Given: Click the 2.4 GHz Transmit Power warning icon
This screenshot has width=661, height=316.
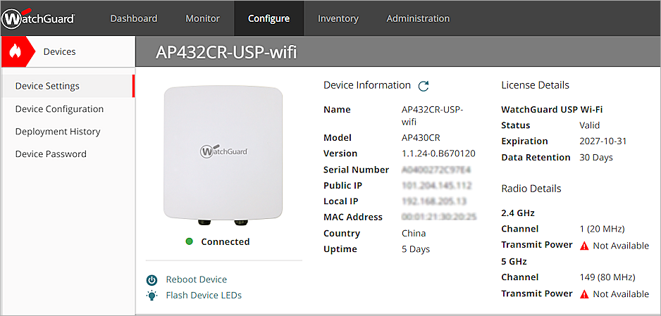Looking at the screenshot, I should pyautogui.click(x=583, y=246).
